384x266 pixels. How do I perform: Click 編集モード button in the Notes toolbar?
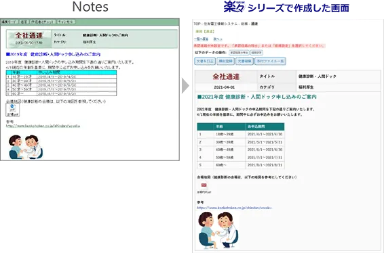[9, 22]
